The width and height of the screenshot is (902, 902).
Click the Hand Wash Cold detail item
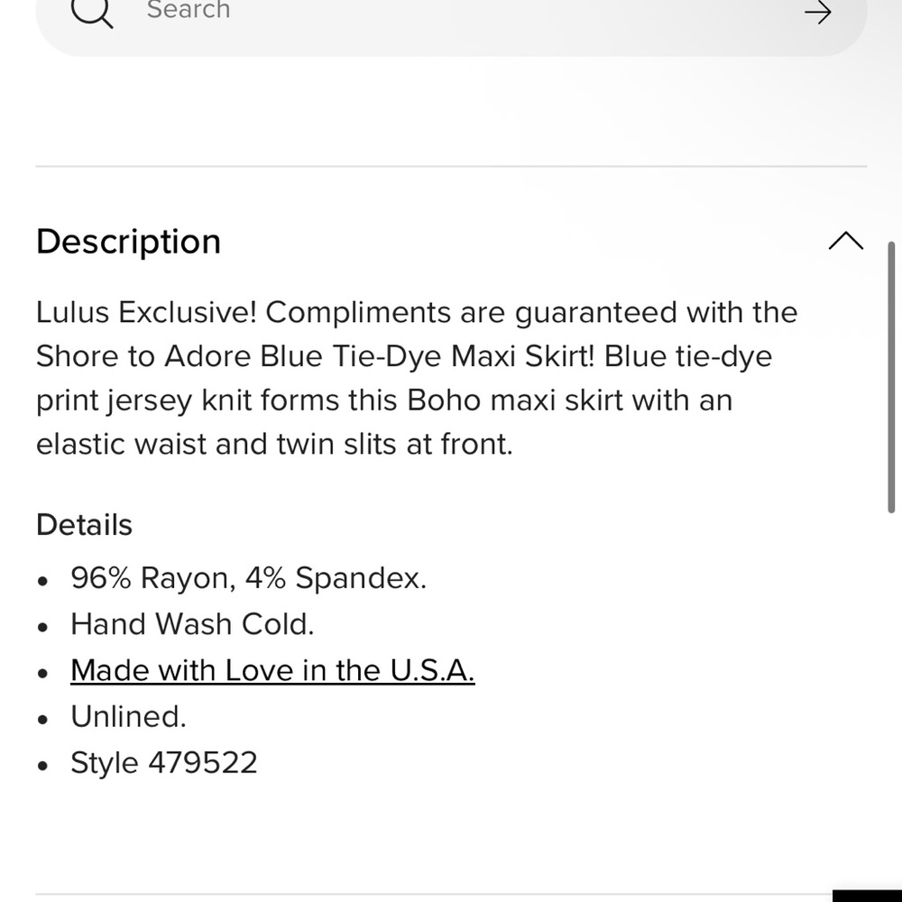point(192,625)
